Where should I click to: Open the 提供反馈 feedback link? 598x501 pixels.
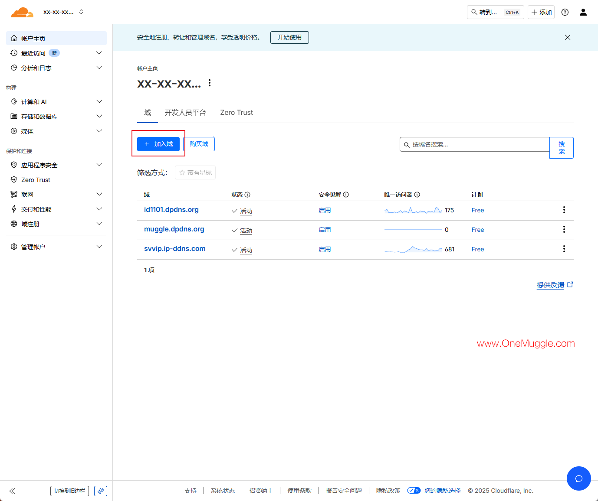pos(555,285)
